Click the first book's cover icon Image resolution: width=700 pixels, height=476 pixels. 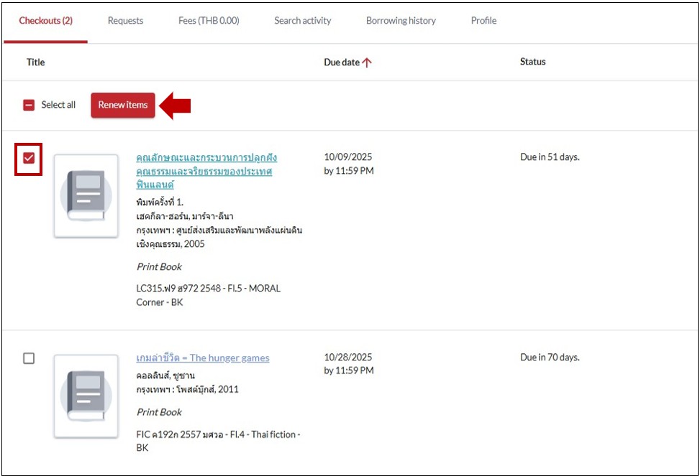point(86,195)
